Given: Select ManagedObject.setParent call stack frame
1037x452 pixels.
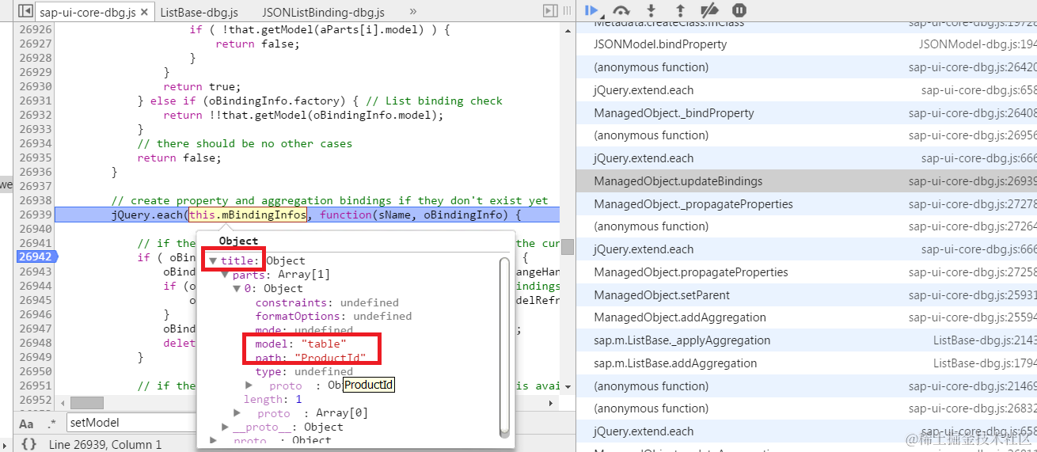Looking at the screenshot, I should [x=807, y=295].
